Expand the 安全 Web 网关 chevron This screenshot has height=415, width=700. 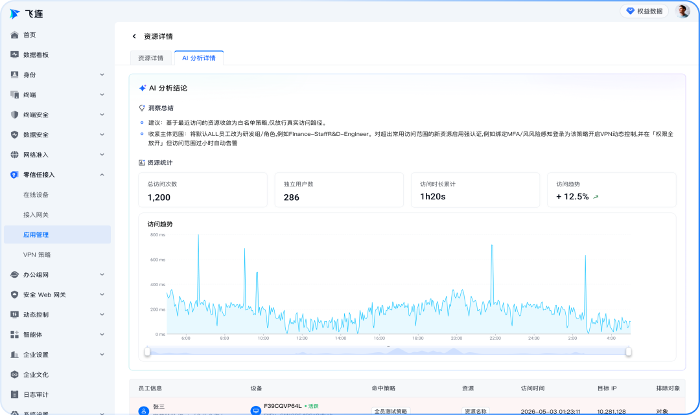click(102, 295)
